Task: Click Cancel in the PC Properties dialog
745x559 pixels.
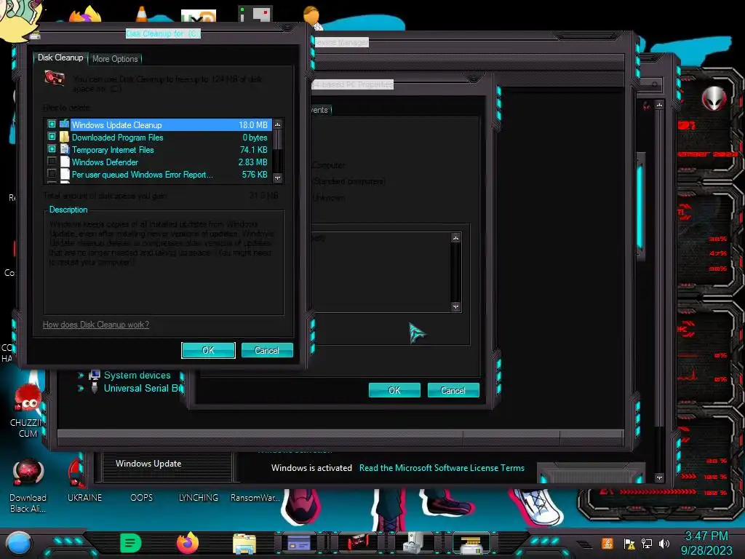Action: (453, 390)
